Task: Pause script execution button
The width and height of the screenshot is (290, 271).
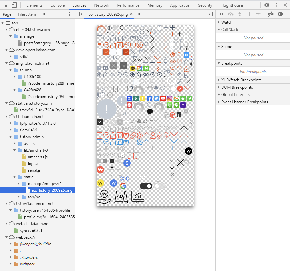Action: (x=221, y=14)
